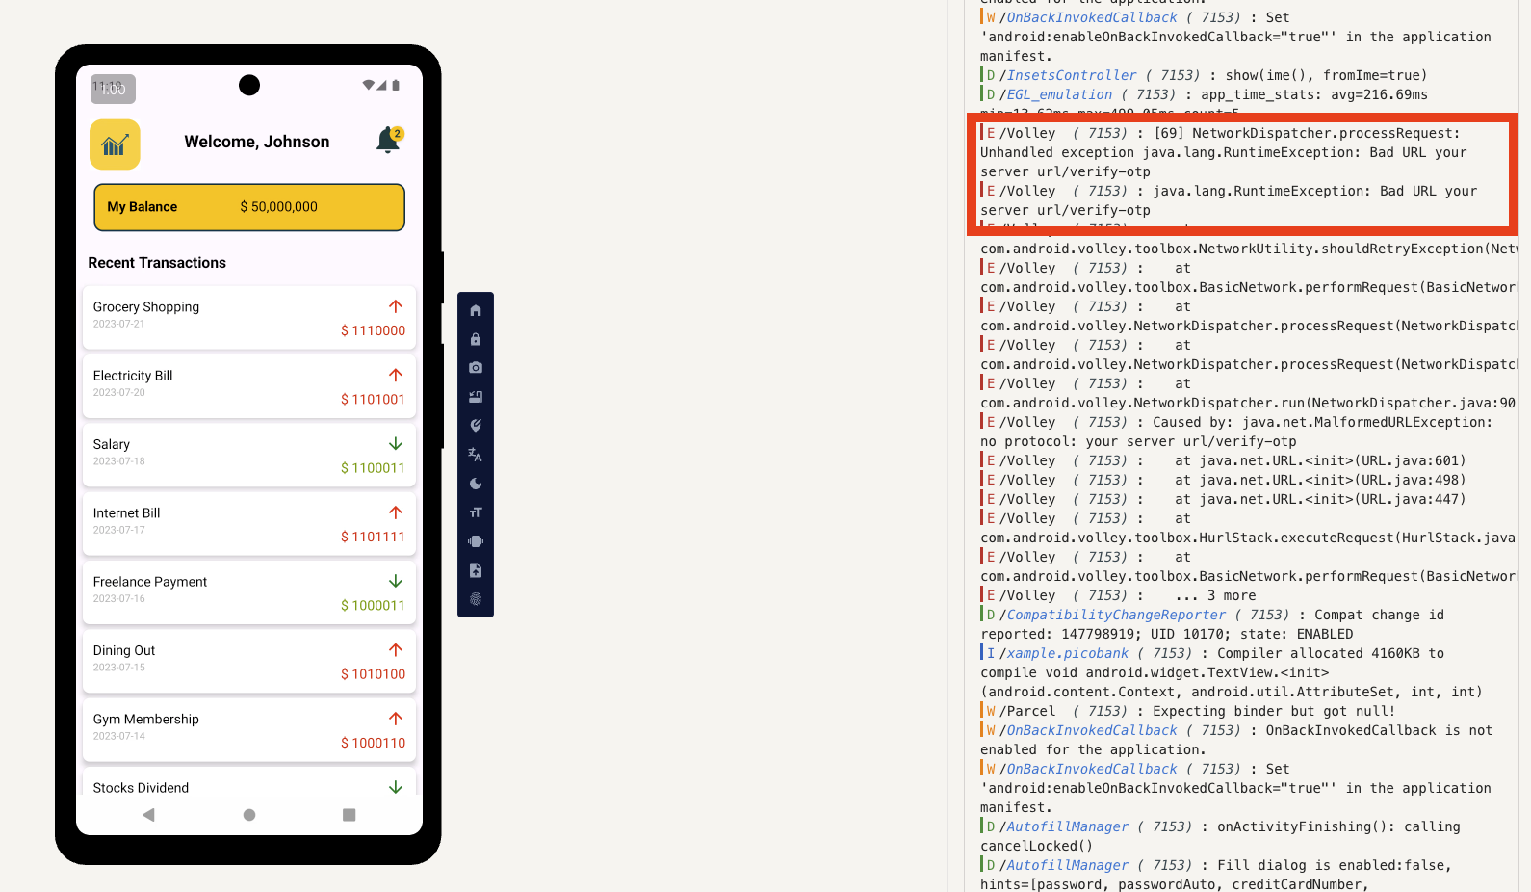Tap the Salary green down arrow
Image resolution: width=1531 pixels, height=892 pixels.
click(396, 444)
